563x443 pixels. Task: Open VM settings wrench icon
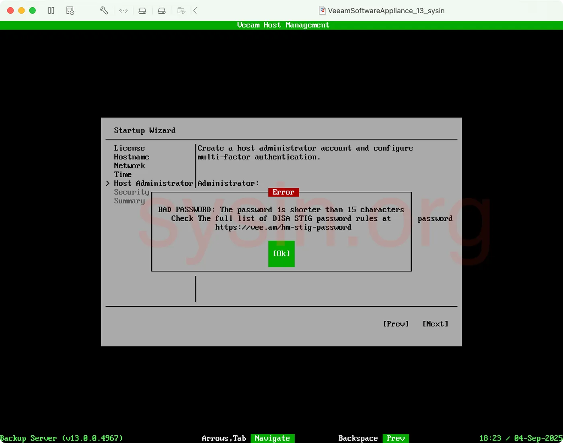tap(104, 10)
